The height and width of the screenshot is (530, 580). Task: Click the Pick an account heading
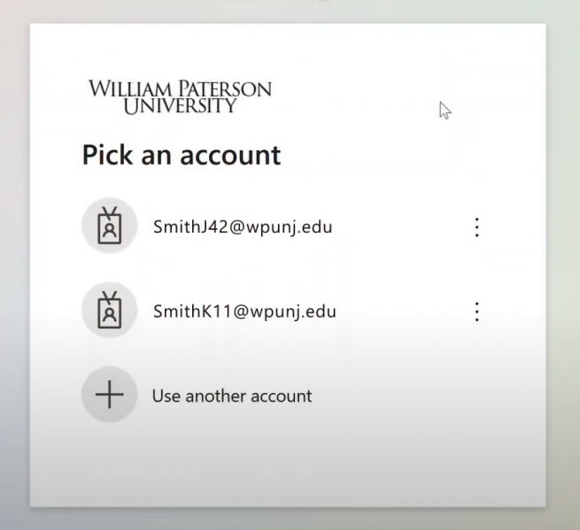coord(182,156)
